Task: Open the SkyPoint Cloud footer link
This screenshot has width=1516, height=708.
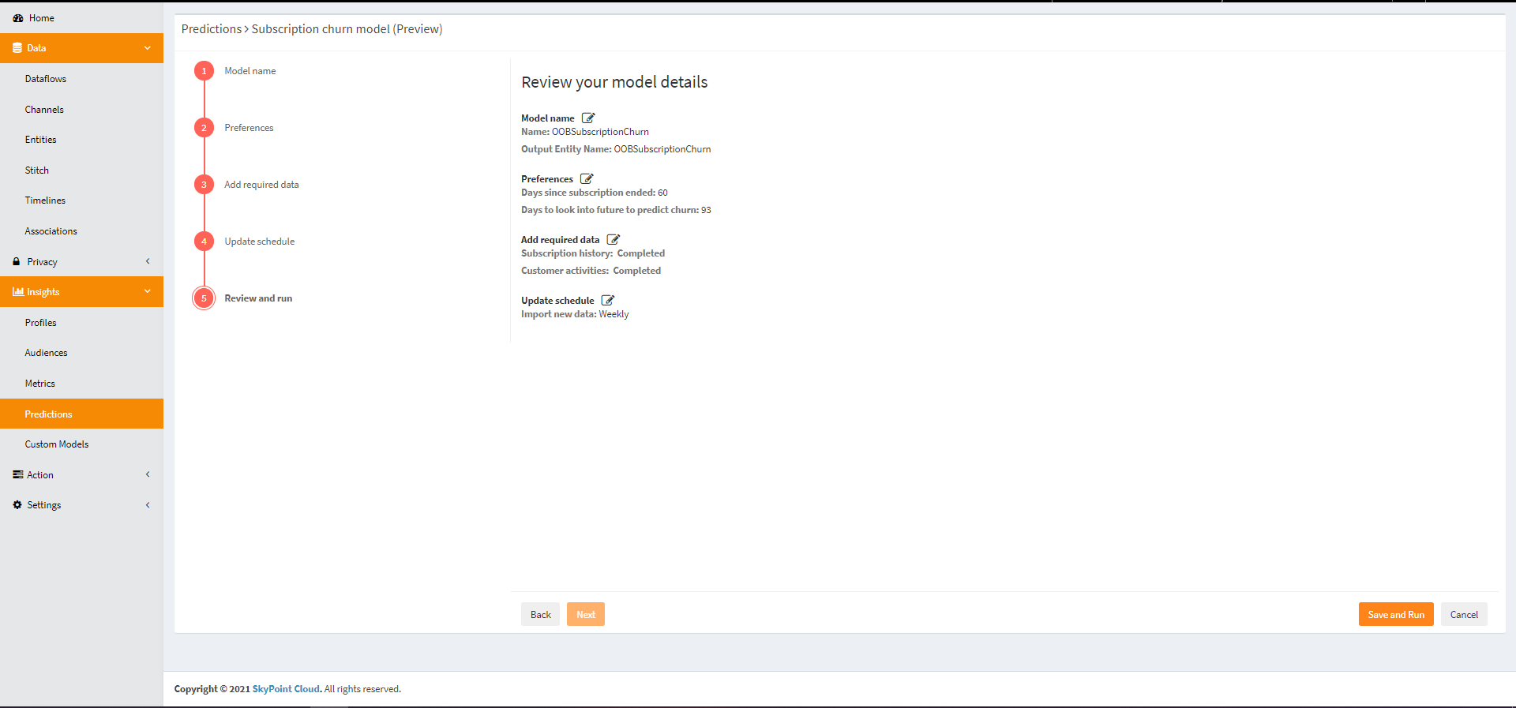Action: pyautogui.click(x=286, y=689)
